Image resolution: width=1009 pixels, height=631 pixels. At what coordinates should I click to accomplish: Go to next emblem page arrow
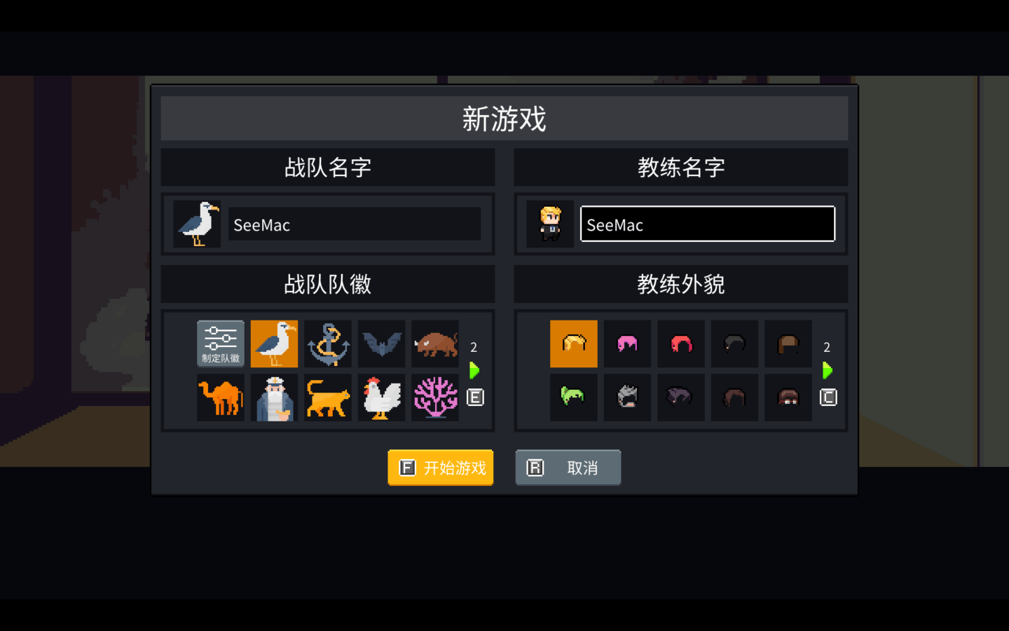(x=474, y=370)
